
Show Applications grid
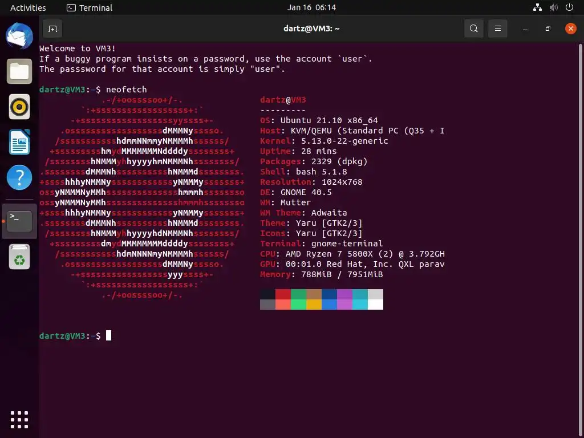(x=19, y=420)
